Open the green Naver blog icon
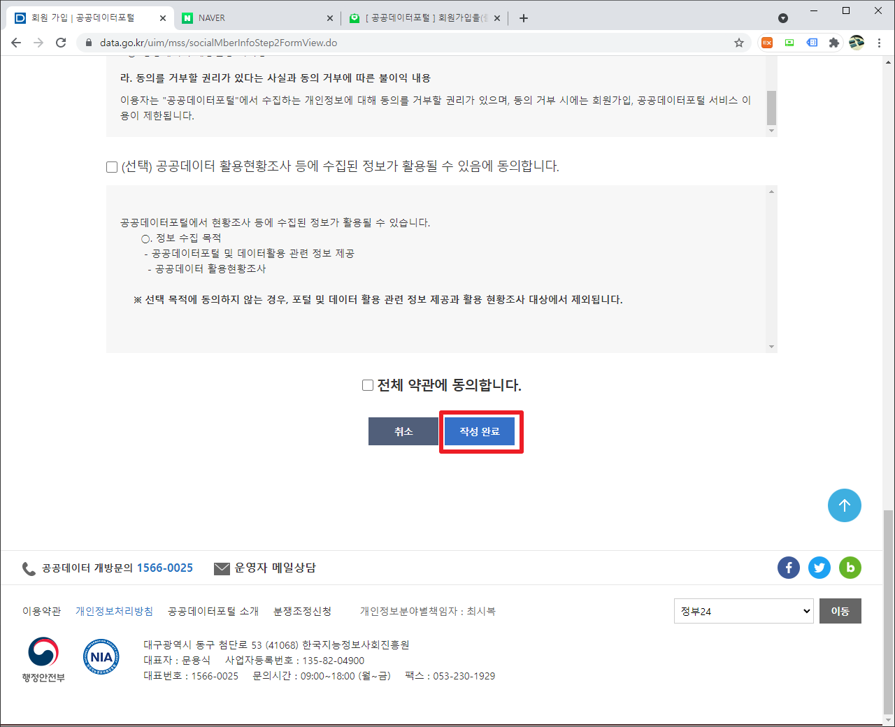The height and width of the screenshot is (727, 895). [850, 568]
